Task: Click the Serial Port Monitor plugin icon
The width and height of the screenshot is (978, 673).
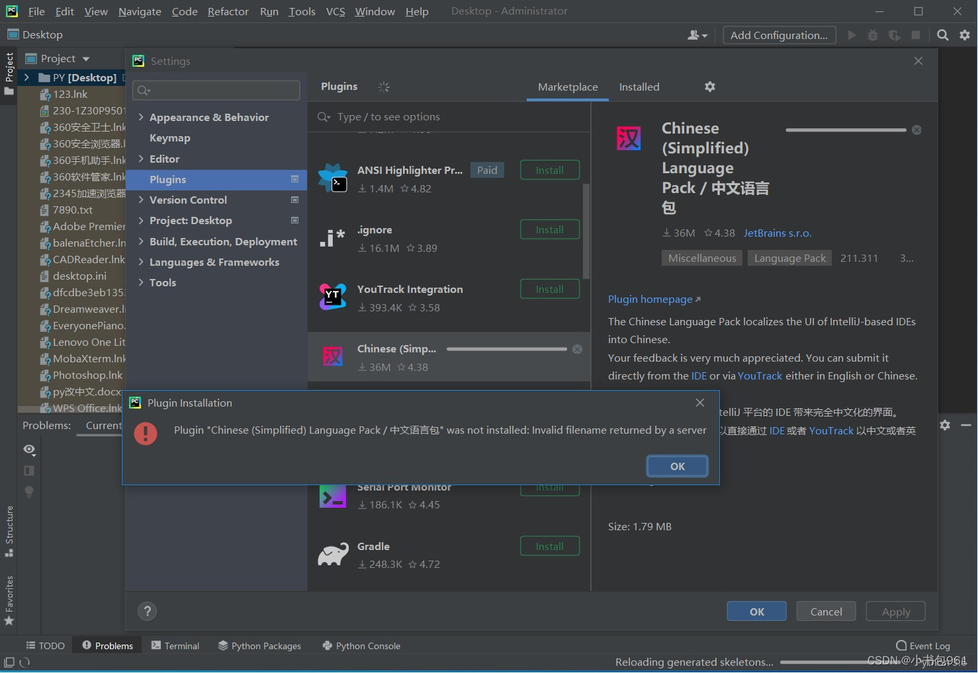Action: (x=333, y=496)
